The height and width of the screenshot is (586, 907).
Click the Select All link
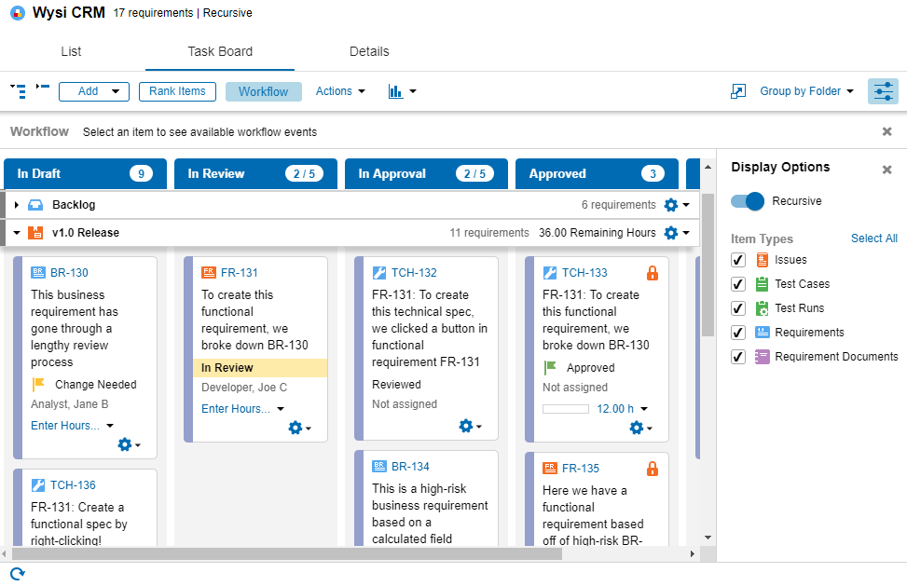pos(873,238)
